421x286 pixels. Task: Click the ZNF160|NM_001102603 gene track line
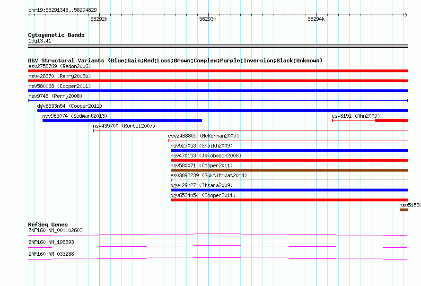tap(218, 235)
